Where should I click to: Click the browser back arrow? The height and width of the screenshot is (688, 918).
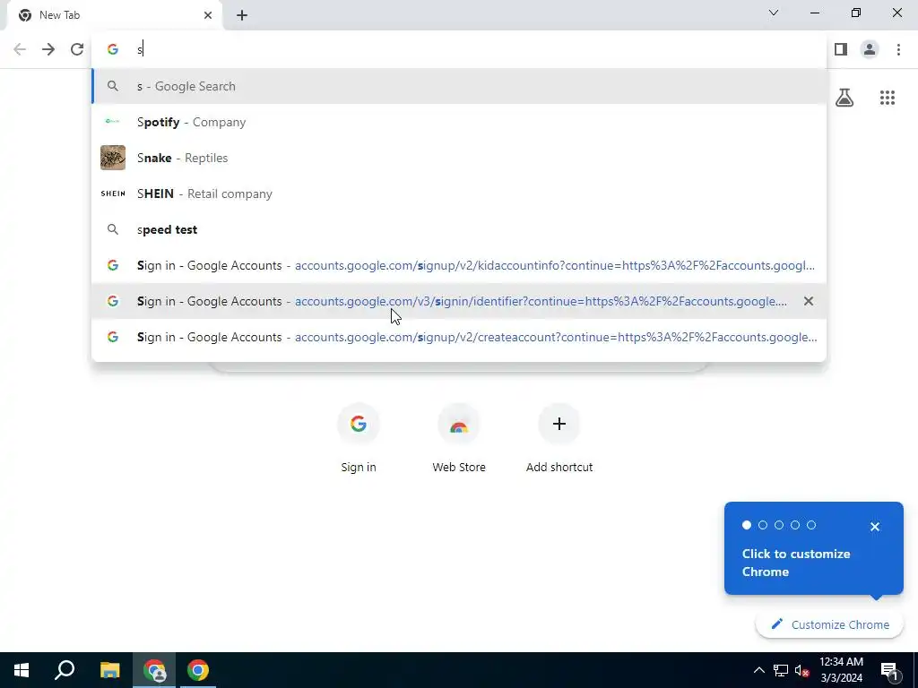[20, 49]
